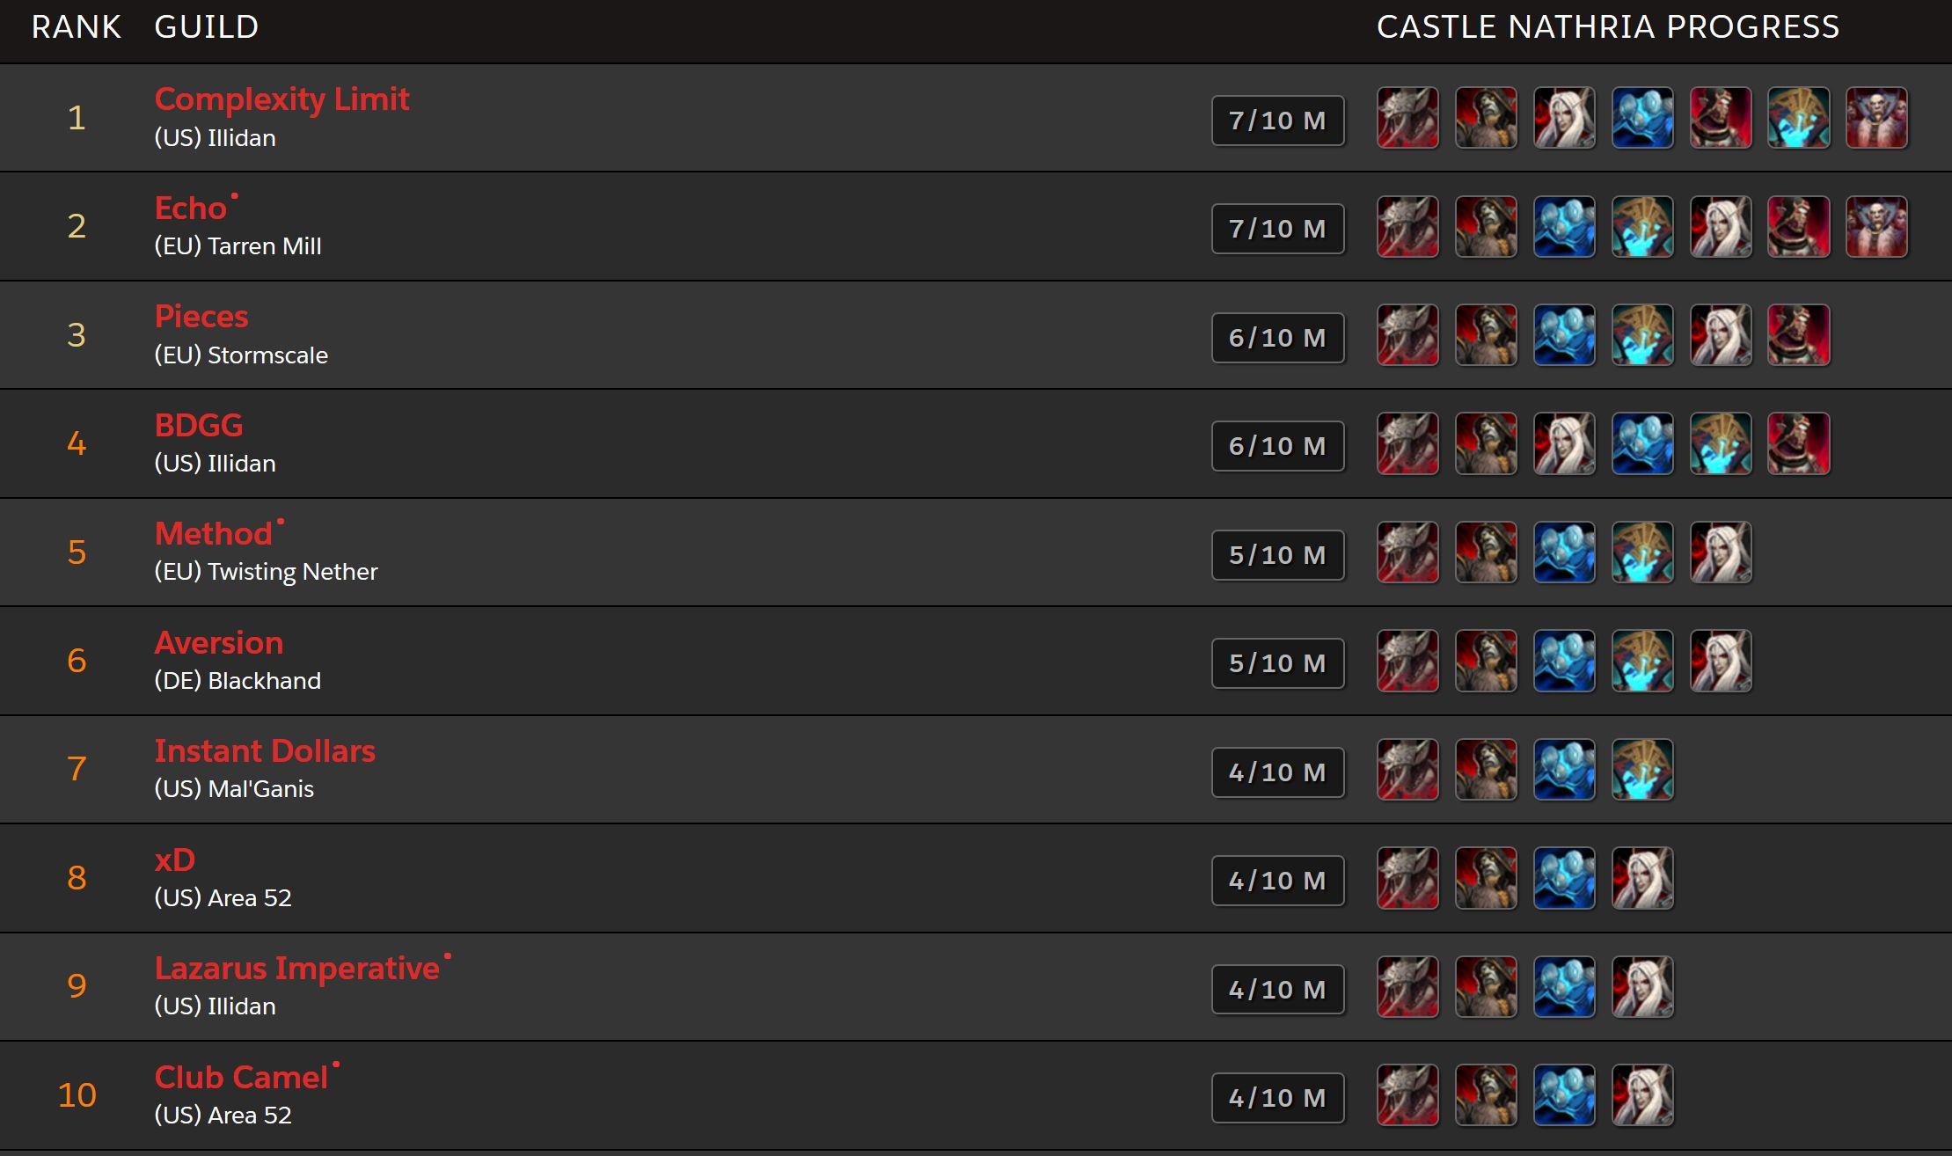
Task: Click Instant Dollars' 4/10 M progress badge
Action: pyautogui.click(x=1278, y=772)
